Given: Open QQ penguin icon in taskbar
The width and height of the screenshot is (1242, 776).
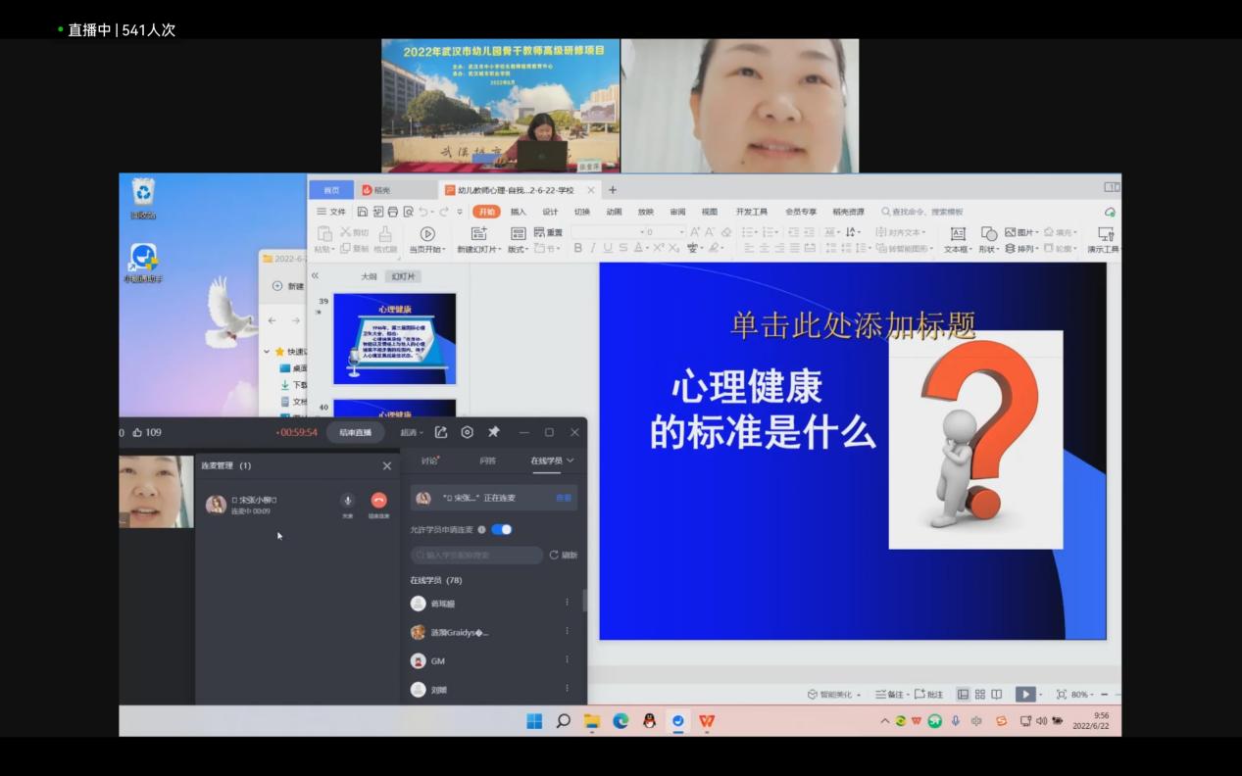Looking at the screenshot, I should (649, 721).
